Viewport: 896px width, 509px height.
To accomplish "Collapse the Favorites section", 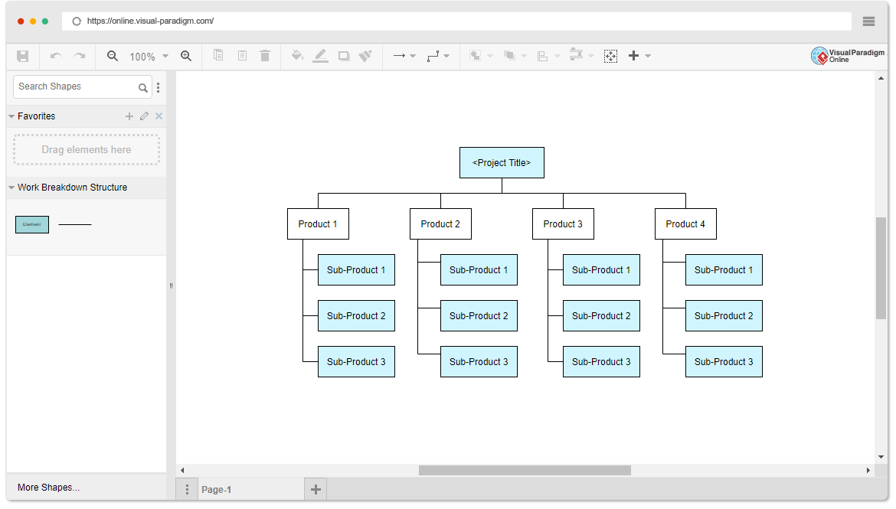I will click(11, 116).
